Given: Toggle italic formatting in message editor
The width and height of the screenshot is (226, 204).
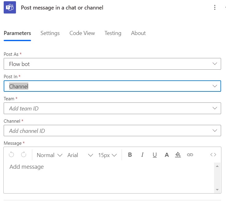Looking at the screenshot, I should click(142, 155).
